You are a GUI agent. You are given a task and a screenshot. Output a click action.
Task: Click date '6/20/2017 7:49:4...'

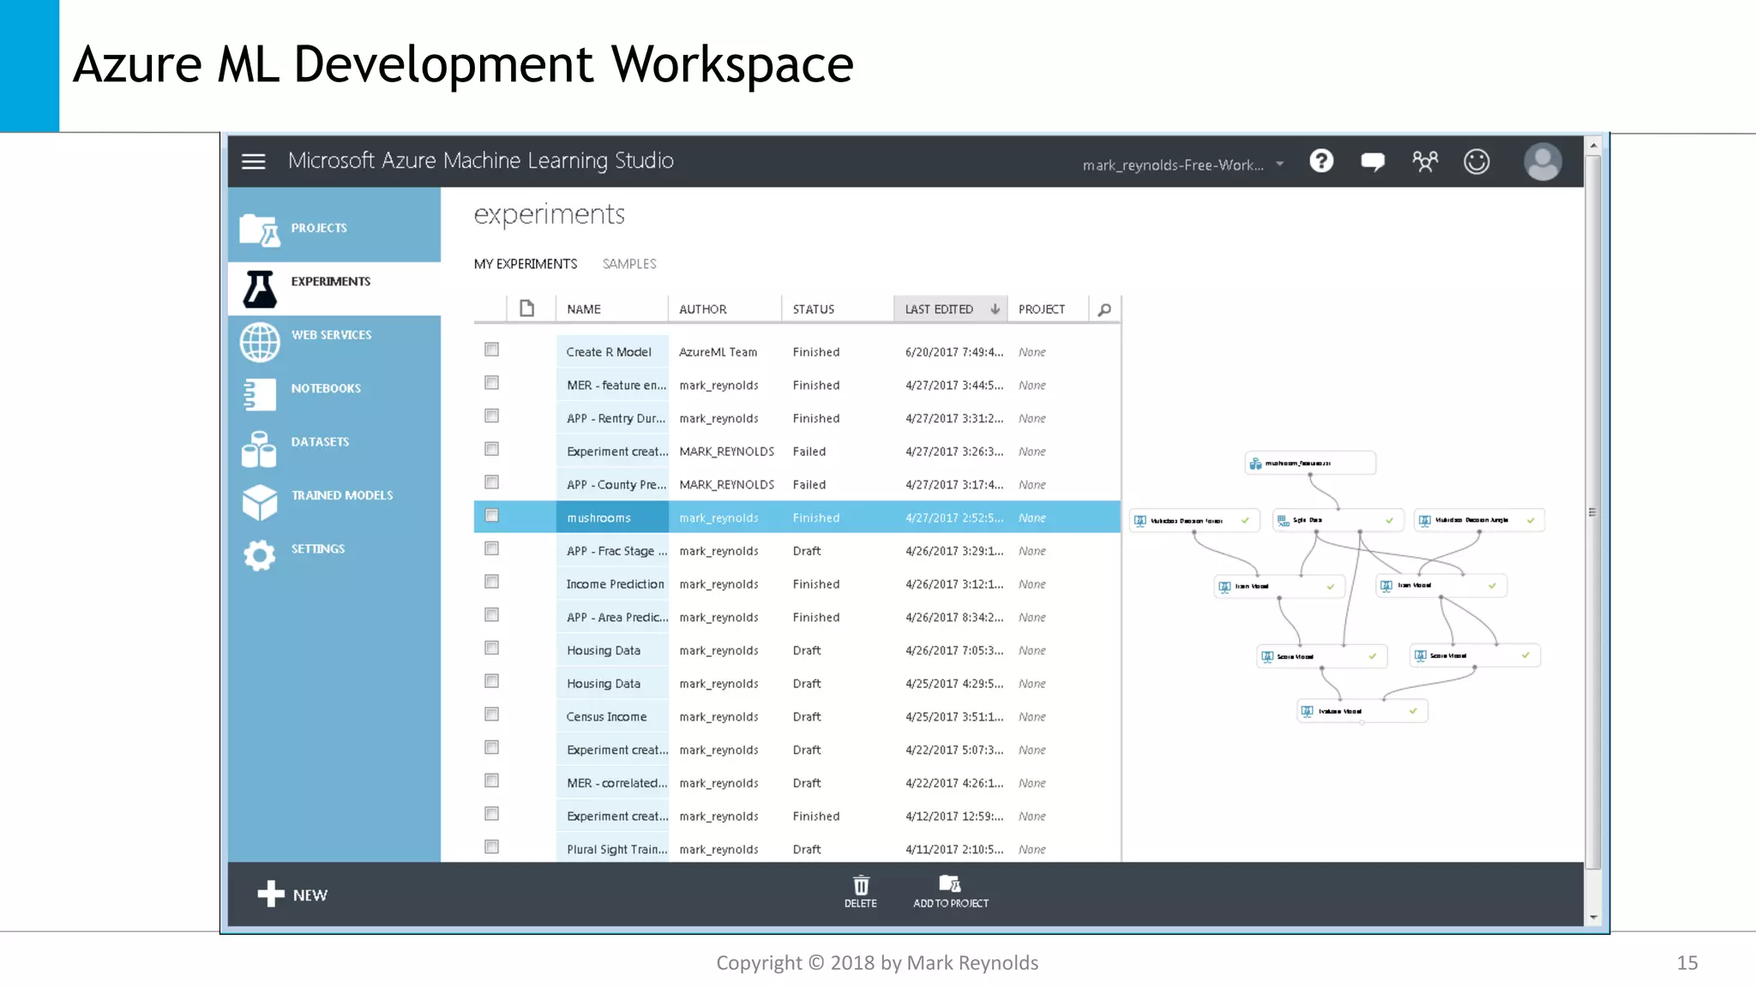tap(954, 352)
